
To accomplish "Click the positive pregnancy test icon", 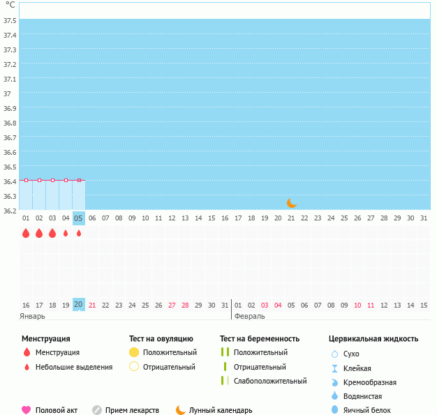I will 225,352.
